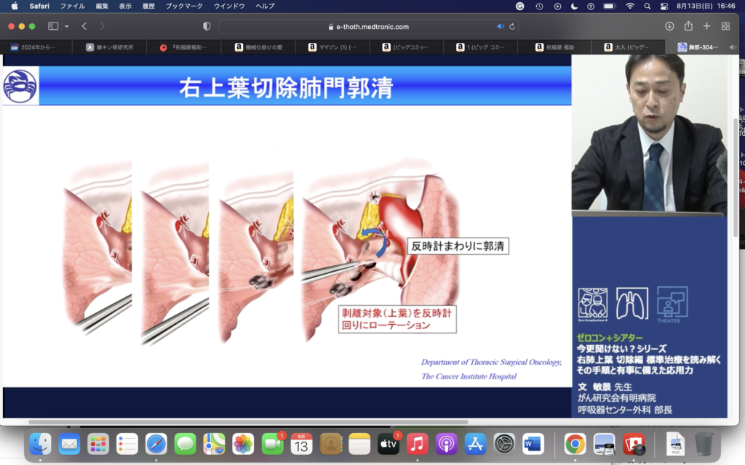Show the tab overview grid

(x=725, y=26)
